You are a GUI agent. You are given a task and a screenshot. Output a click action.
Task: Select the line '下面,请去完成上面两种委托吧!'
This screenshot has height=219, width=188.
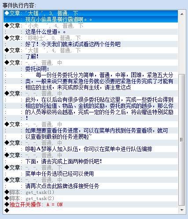coord(91,161)
